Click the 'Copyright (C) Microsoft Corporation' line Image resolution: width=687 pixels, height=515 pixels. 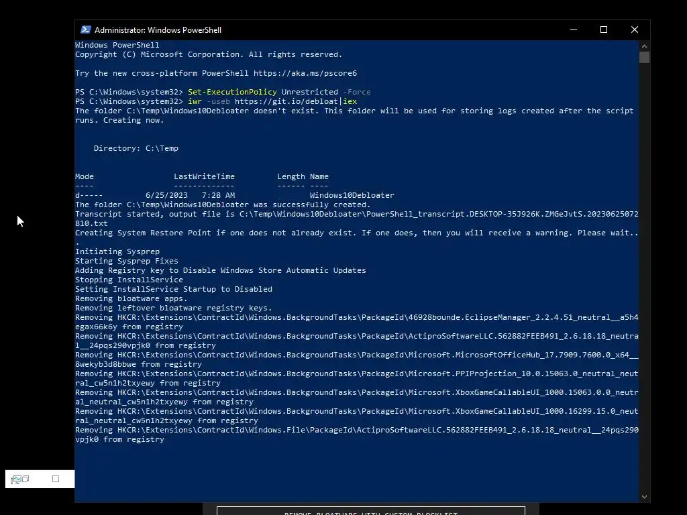[x=209, y=54]
